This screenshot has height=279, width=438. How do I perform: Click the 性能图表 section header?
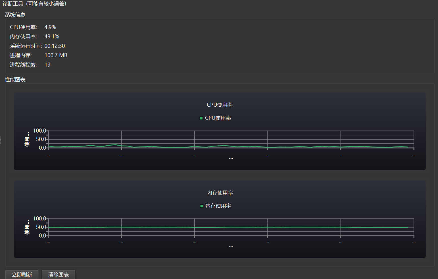(15, 80)
